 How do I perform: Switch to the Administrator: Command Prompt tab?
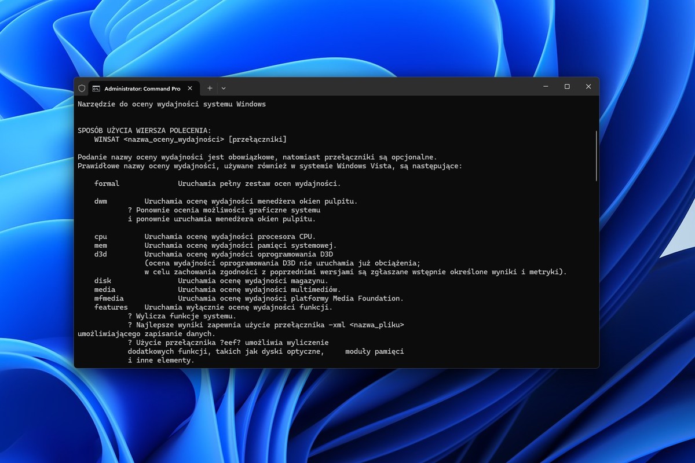coord(142,89)
